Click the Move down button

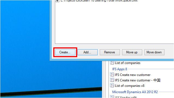click(154, 52)
